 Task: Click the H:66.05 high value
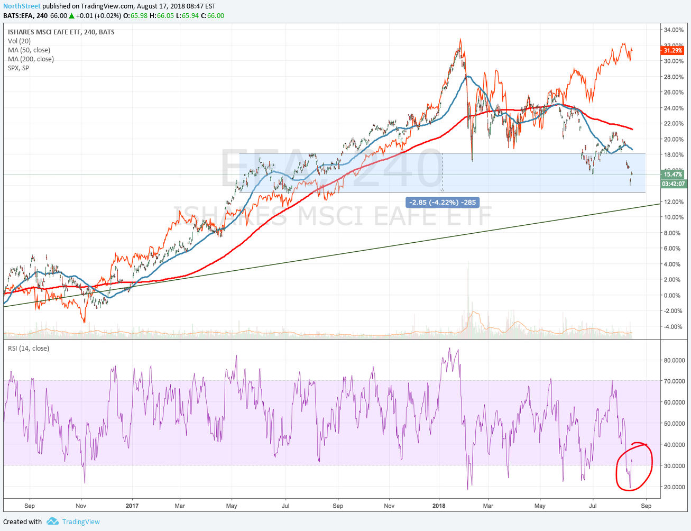[x=162, y=15]
